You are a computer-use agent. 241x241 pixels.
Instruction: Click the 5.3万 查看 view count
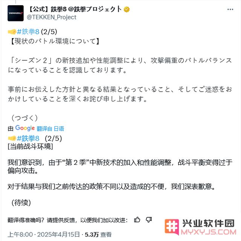(x=98, y=235)
